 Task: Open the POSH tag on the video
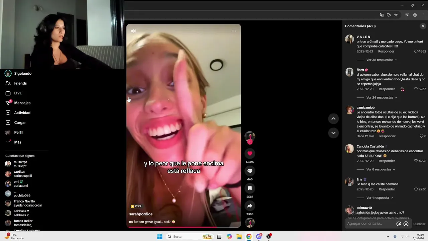click(136, 206)
